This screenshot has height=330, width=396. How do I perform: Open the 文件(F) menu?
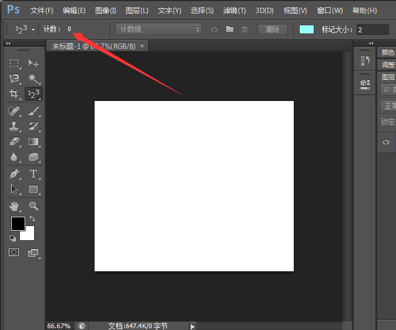[42, 11]
